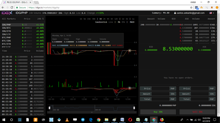The height and width of the screenshot is (123, 220).
Task: Switch chart to 5m interval
Action: [x=85, y=19]
